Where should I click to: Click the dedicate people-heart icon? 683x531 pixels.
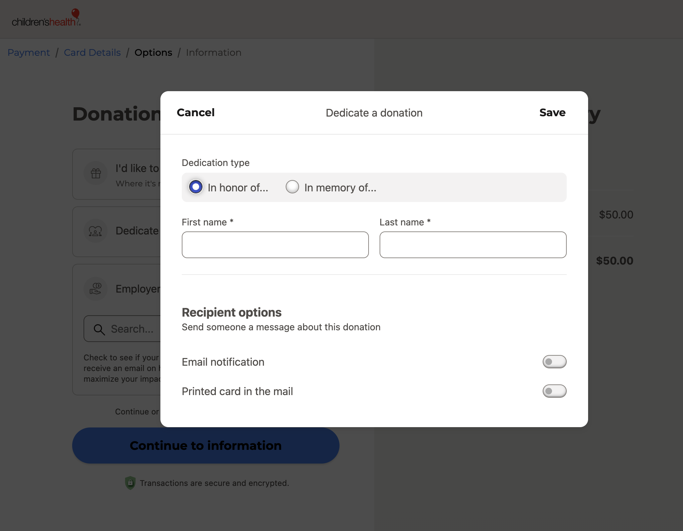click(96, 231)
